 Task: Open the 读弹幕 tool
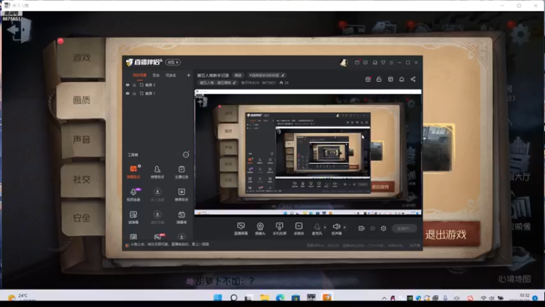click(x=133, y=217)
